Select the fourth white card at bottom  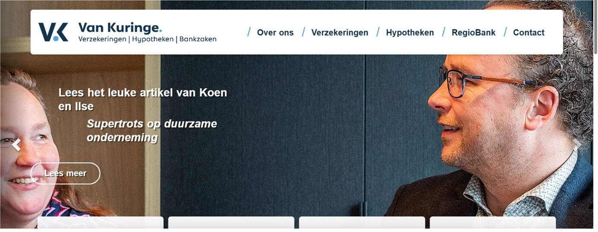[x=493, y=223]
